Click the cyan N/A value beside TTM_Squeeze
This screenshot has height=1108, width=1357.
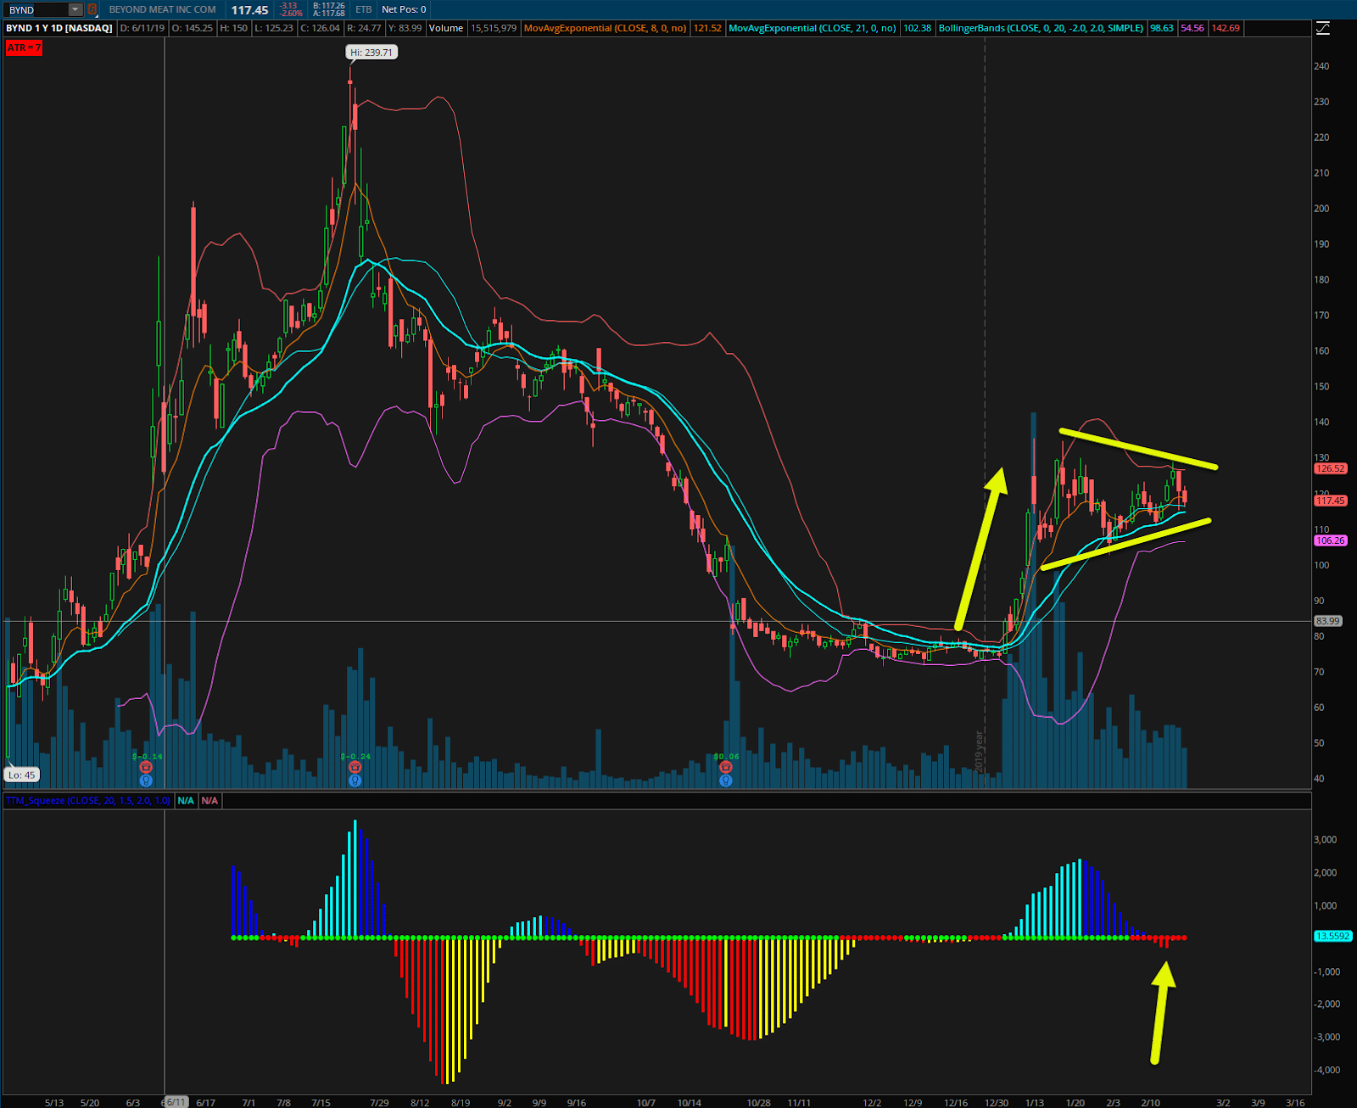186,800
